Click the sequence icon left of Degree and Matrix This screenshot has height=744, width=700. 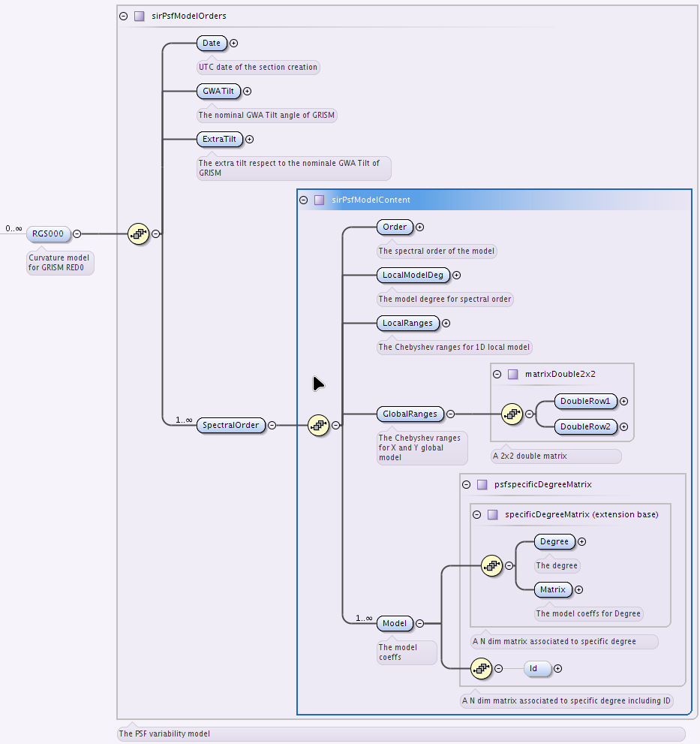pos(492,565)
